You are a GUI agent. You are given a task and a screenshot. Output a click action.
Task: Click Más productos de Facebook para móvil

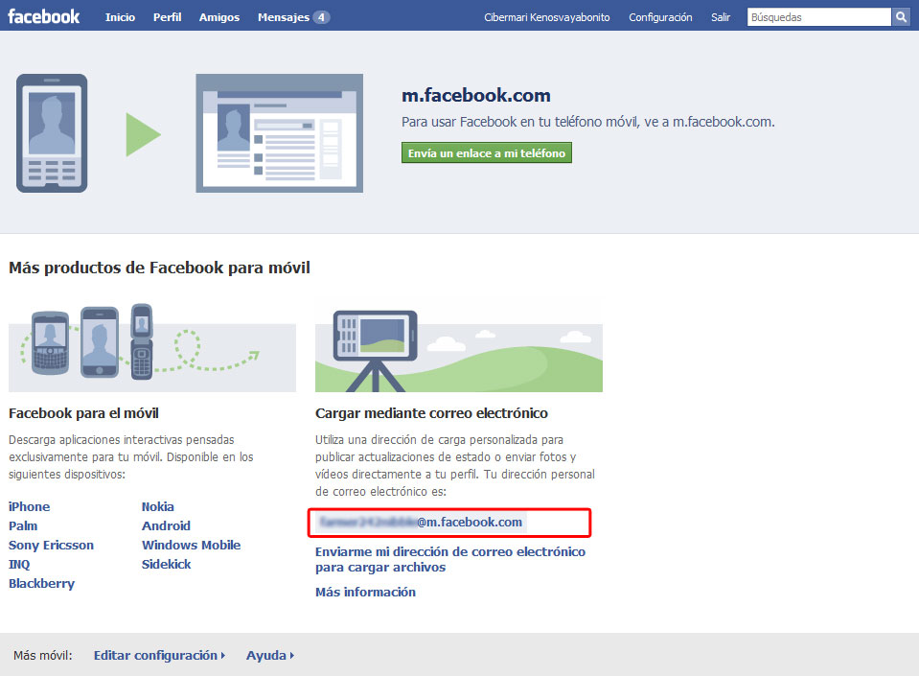[x=159, y=268]
